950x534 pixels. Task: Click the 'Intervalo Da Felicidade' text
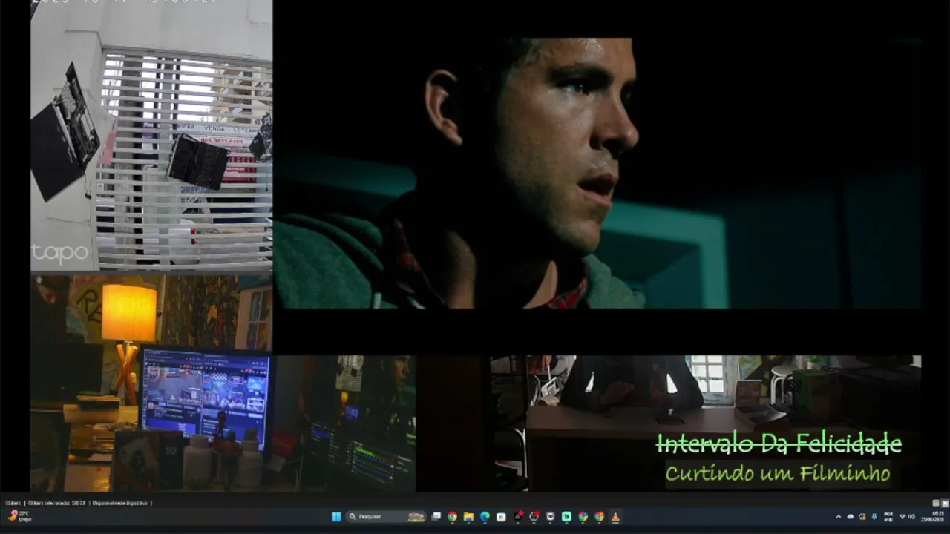(779, 444)
